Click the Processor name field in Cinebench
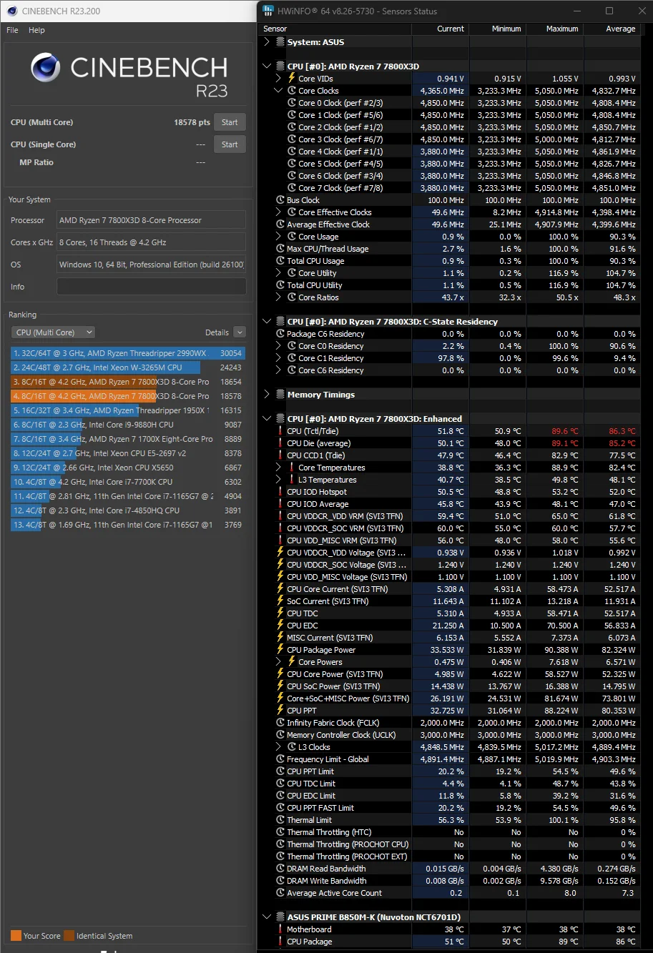653x953 pixels. [x=151, y=220]
